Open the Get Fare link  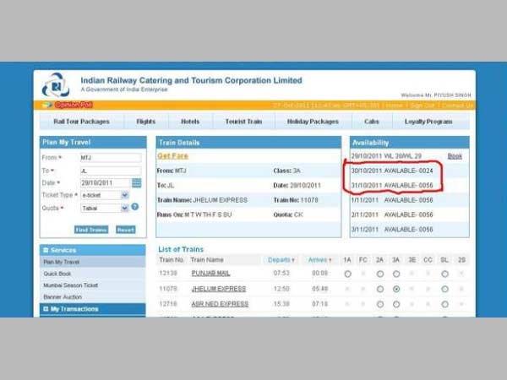click(x=172, y=156)
